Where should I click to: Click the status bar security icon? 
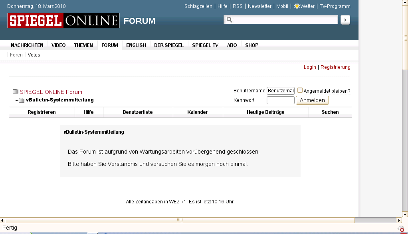click(401, 228)
